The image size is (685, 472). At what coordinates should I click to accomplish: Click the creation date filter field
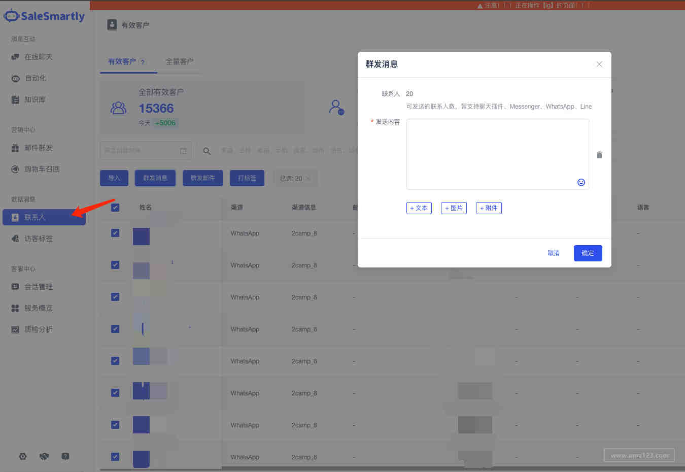[146, 151]
